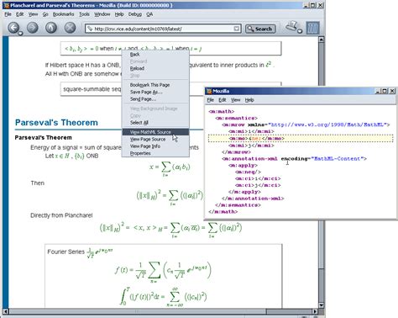Viewport: 398px width, 318px height.
Task: Click the page proxy icon in URL bar
Action: point(90,29)
